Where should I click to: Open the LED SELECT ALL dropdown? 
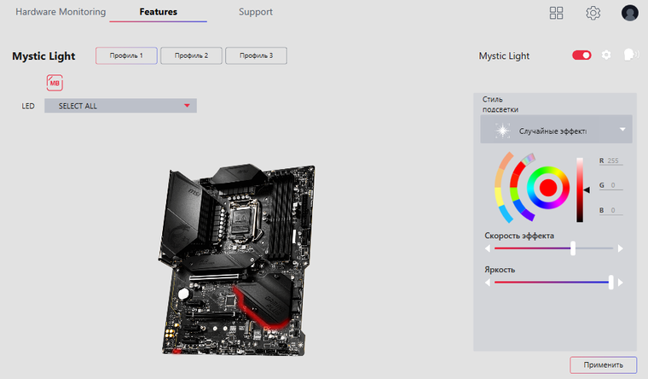coord(120,106)
